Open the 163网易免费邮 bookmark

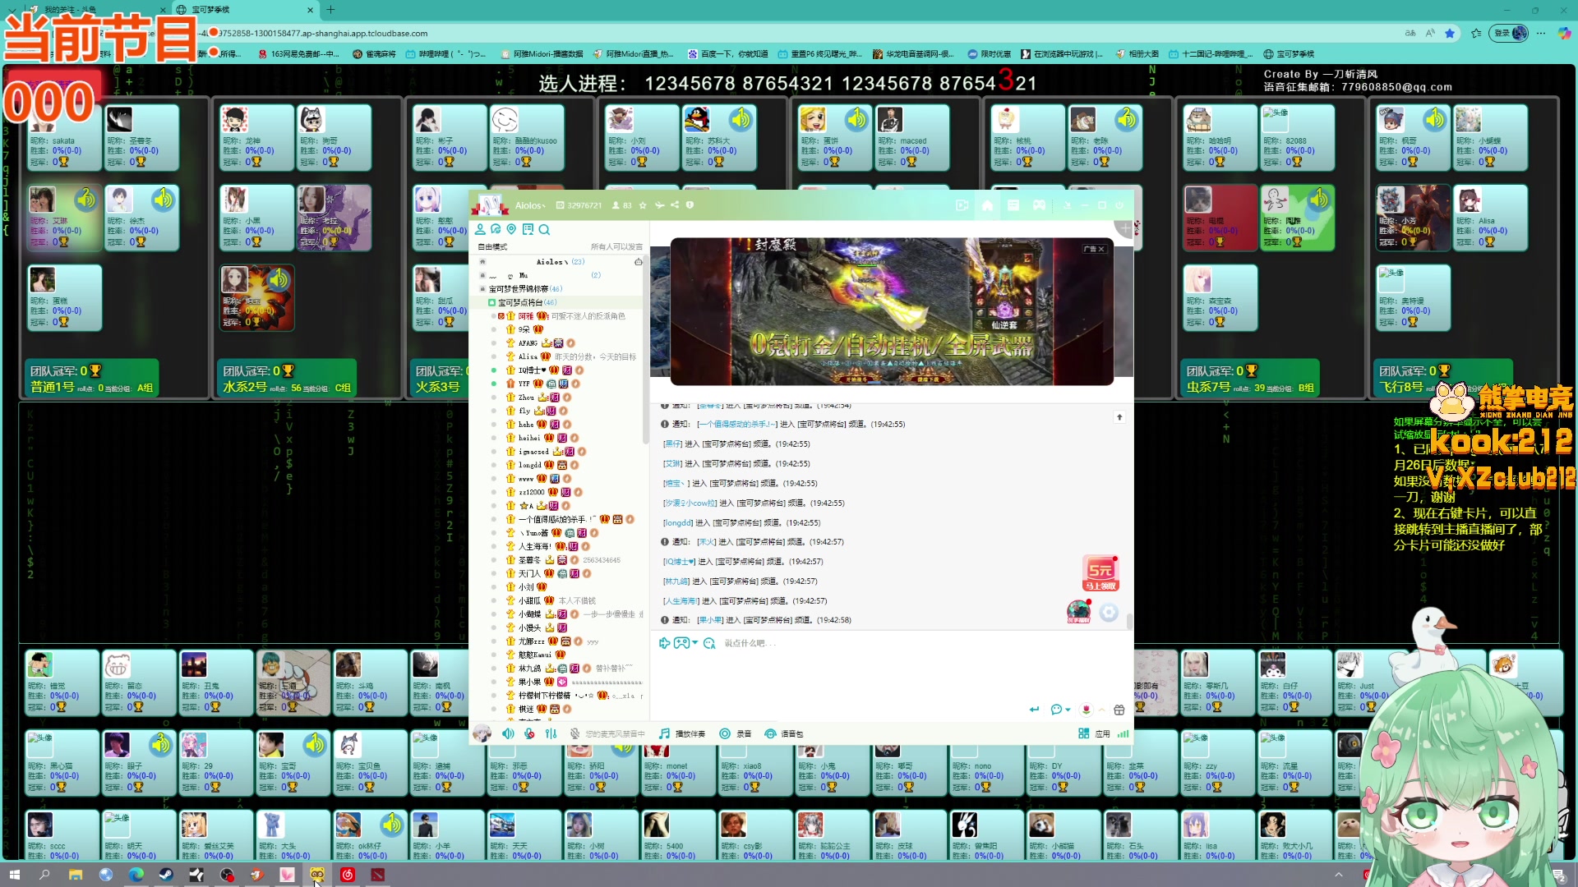(298, 54)
